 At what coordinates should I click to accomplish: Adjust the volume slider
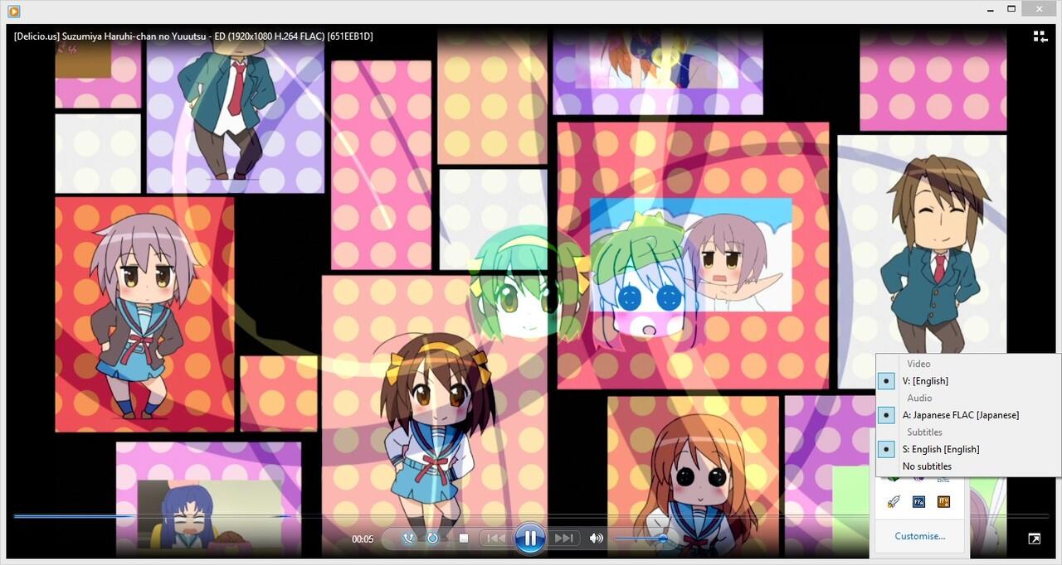coord(641,538)
